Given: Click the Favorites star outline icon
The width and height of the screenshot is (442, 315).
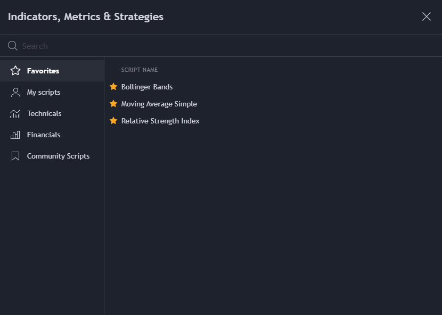Looking at the screenshot, I should (x=15, y=71).
